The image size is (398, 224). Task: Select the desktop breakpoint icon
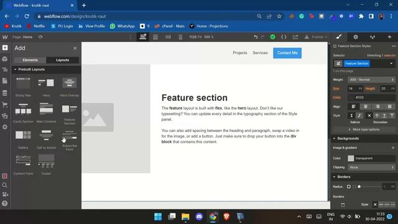pyautogui.click(x=143, y=37)
